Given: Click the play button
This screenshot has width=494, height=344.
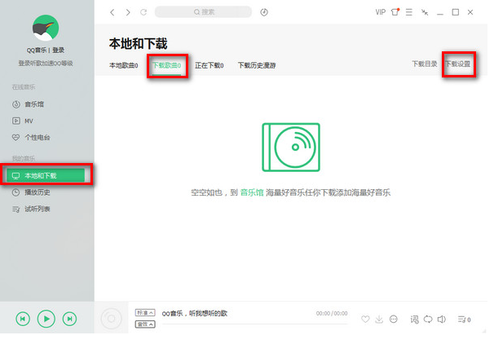Looking at the screenshot, I should coord(46,319).
